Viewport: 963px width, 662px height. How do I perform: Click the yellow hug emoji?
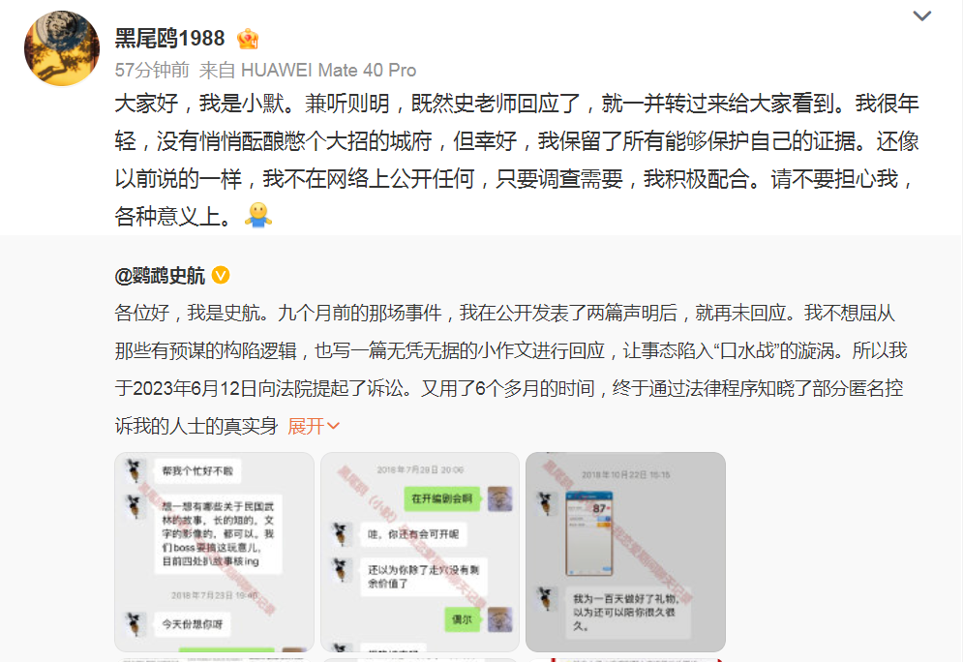click(x=258, y=215)
